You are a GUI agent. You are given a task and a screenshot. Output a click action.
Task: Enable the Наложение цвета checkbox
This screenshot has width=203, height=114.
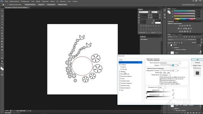tap(120, 81)
